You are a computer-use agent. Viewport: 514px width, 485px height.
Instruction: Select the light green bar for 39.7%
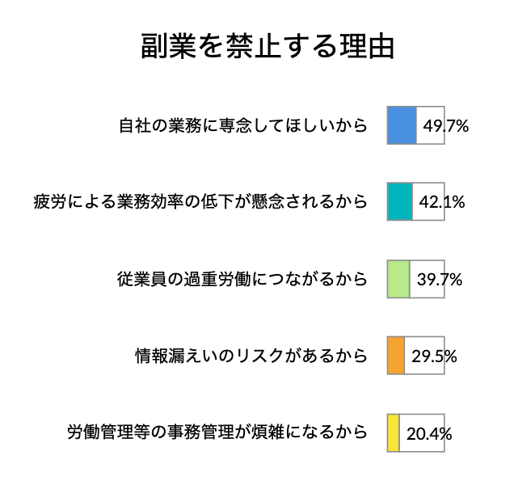(x=398, y=279)
